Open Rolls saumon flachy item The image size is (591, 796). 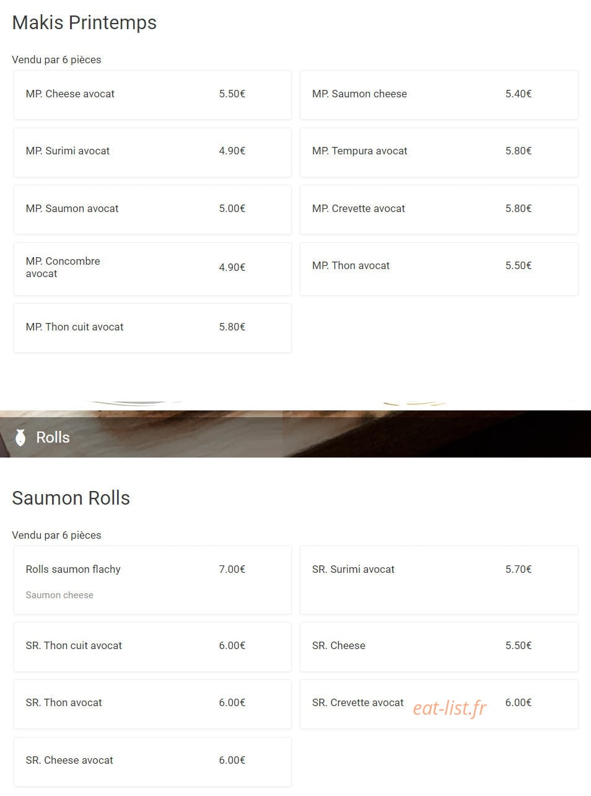point(152,580)
